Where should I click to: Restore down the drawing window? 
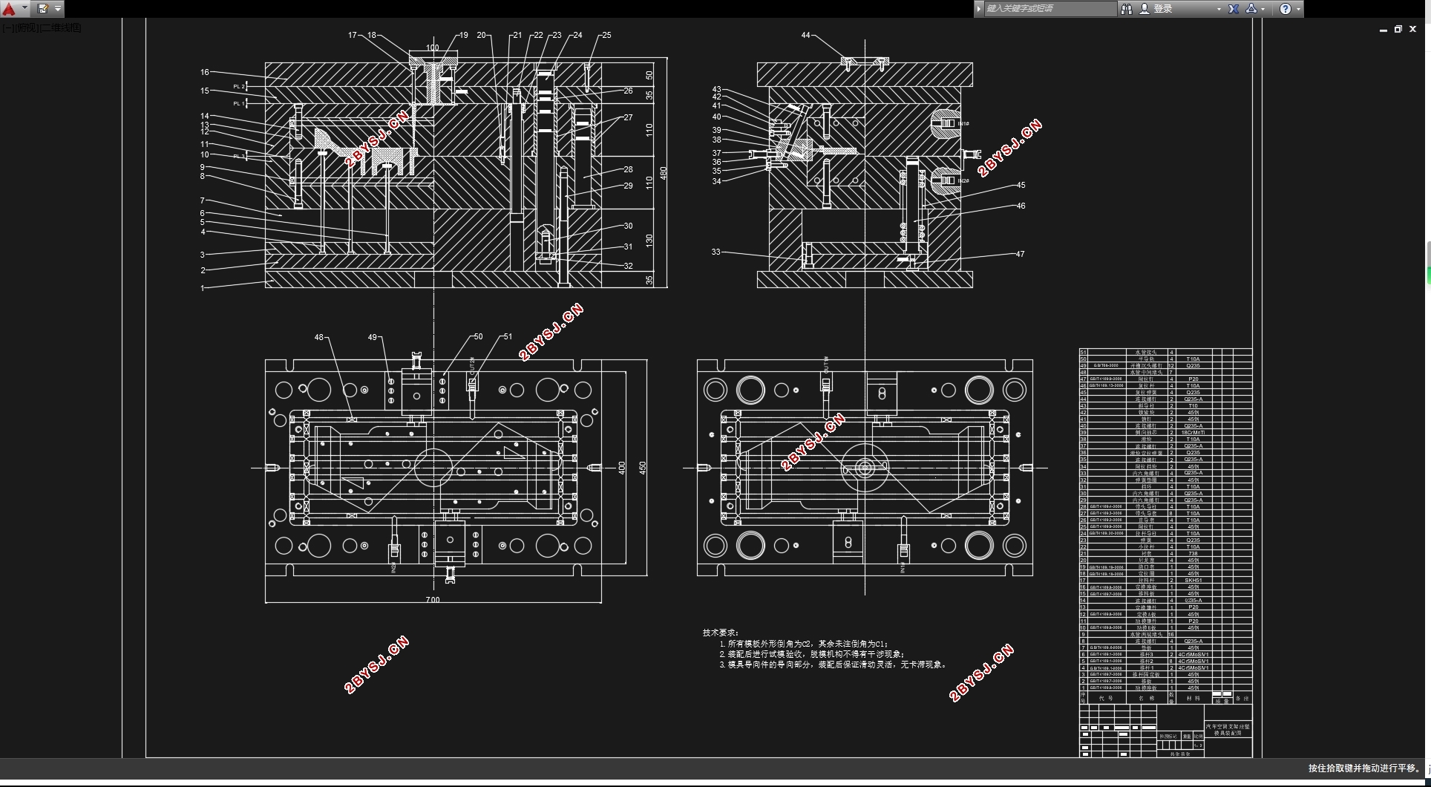point(1398,30)
